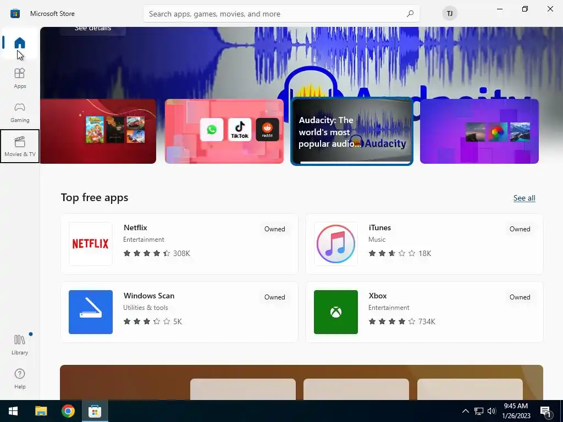Click Entertainment category under Netflix

(x=143, y=240)
